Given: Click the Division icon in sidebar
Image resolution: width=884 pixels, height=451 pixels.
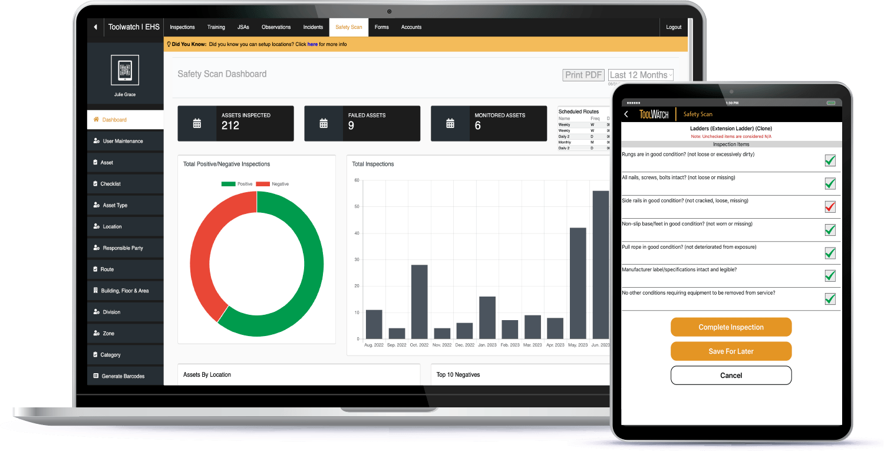Looking at the screenshot, I should (96, 312).
